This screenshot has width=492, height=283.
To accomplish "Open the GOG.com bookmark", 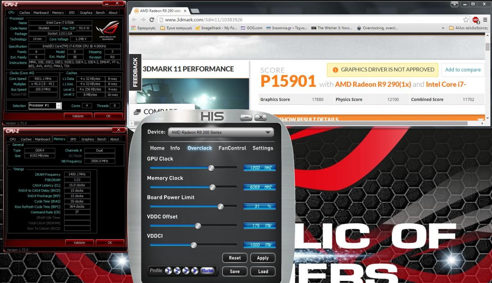I will 251,28.
